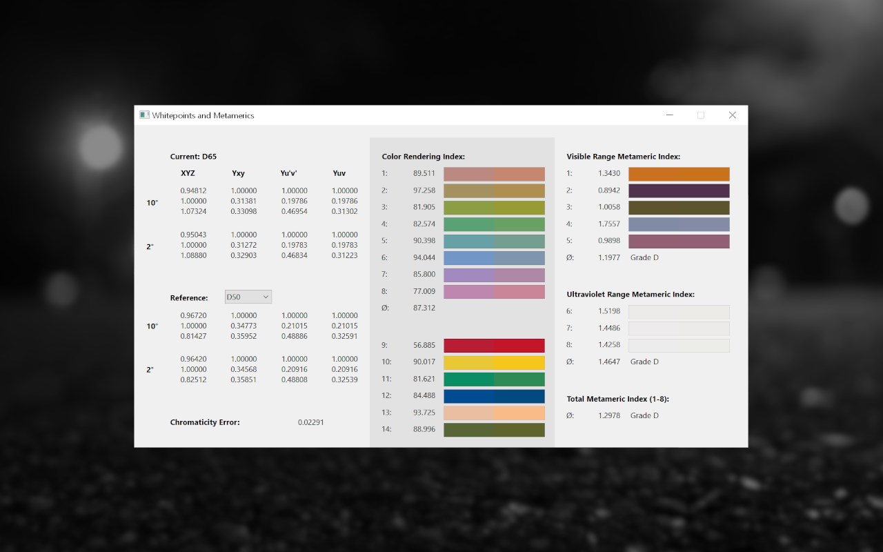Pick the red CRI swatch number 9
The width and height of the screenshot is (883, 552).
494,346
